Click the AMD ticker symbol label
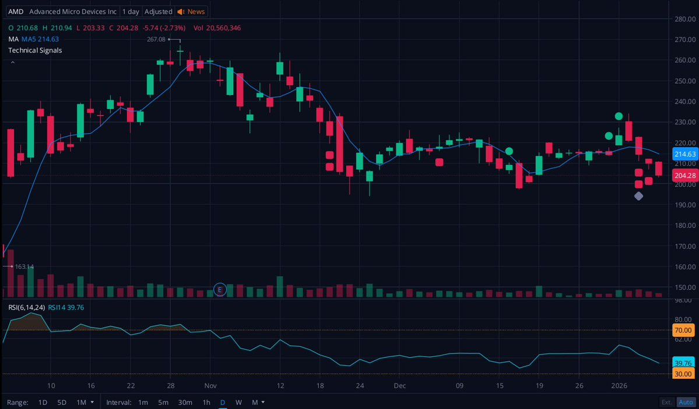 [16, 12]
